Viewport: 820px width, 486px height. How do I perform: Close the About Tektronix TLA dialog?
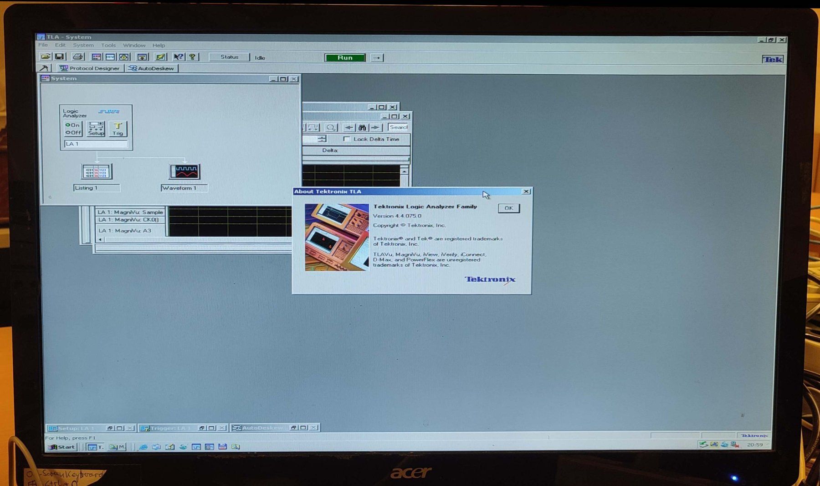pos(526,191)
